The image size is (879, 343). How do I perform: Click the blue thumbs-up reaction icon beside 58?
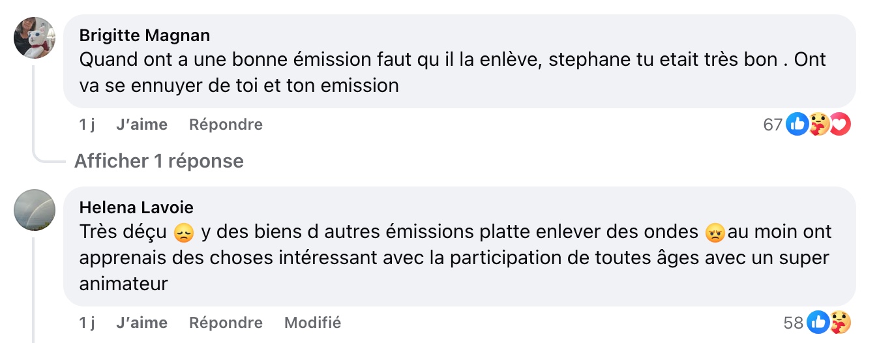coord(818,322)
